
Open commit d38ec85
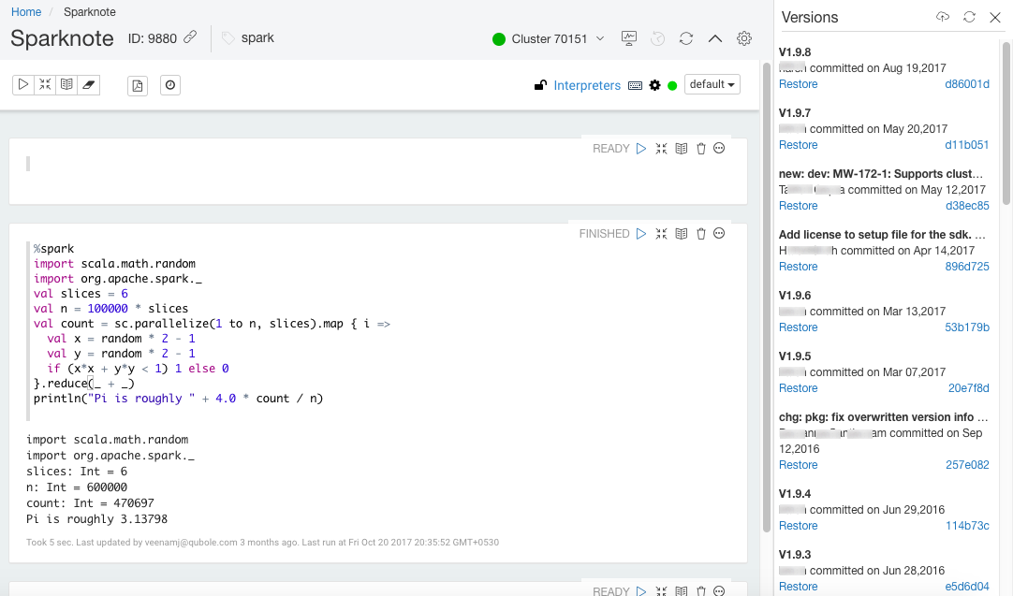(x=967, y=205)
